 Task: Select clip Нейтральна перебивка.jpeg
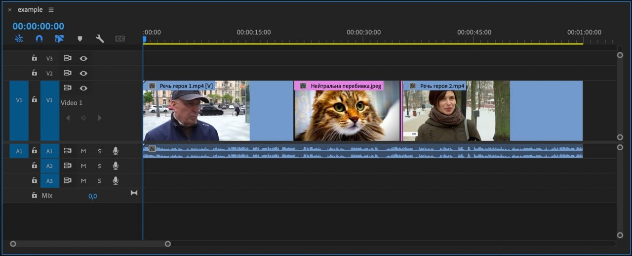coord(347,111)
